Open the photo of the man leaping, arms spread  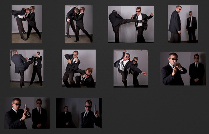(131, 69)
